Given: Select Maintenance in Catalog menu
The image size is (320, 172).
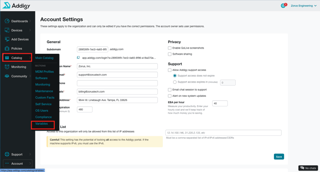Looking at the screenshot, I should 44,91.
